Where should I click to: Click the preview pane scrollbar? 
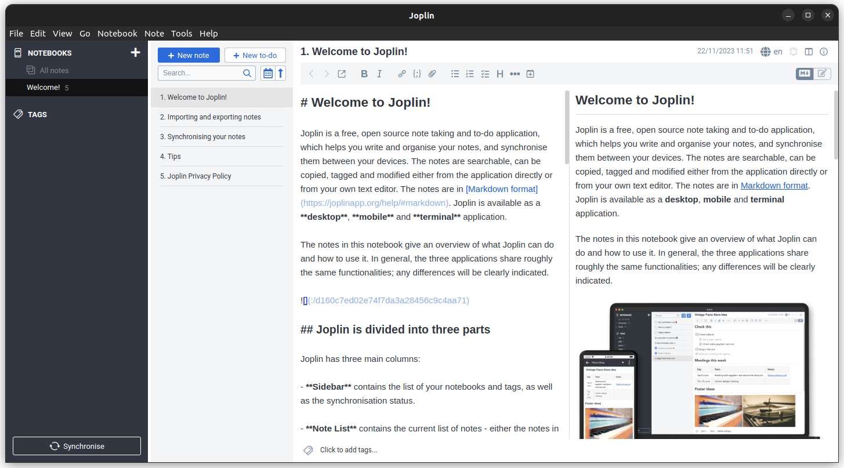coord(835,125)
